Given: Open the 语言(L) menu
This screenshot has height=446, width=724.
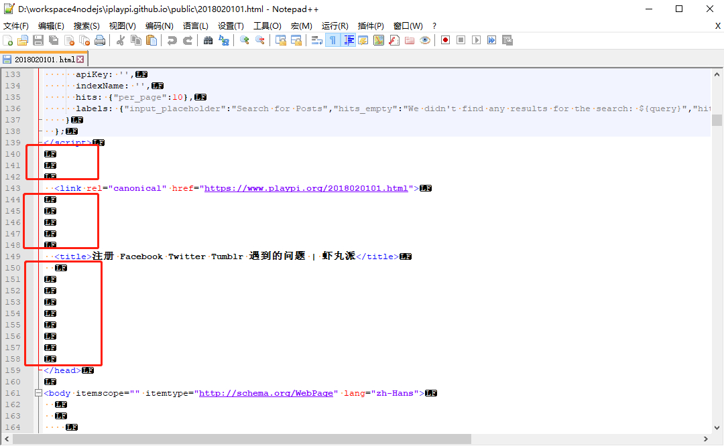Looking at the screenshot, I should click(195, 26).
